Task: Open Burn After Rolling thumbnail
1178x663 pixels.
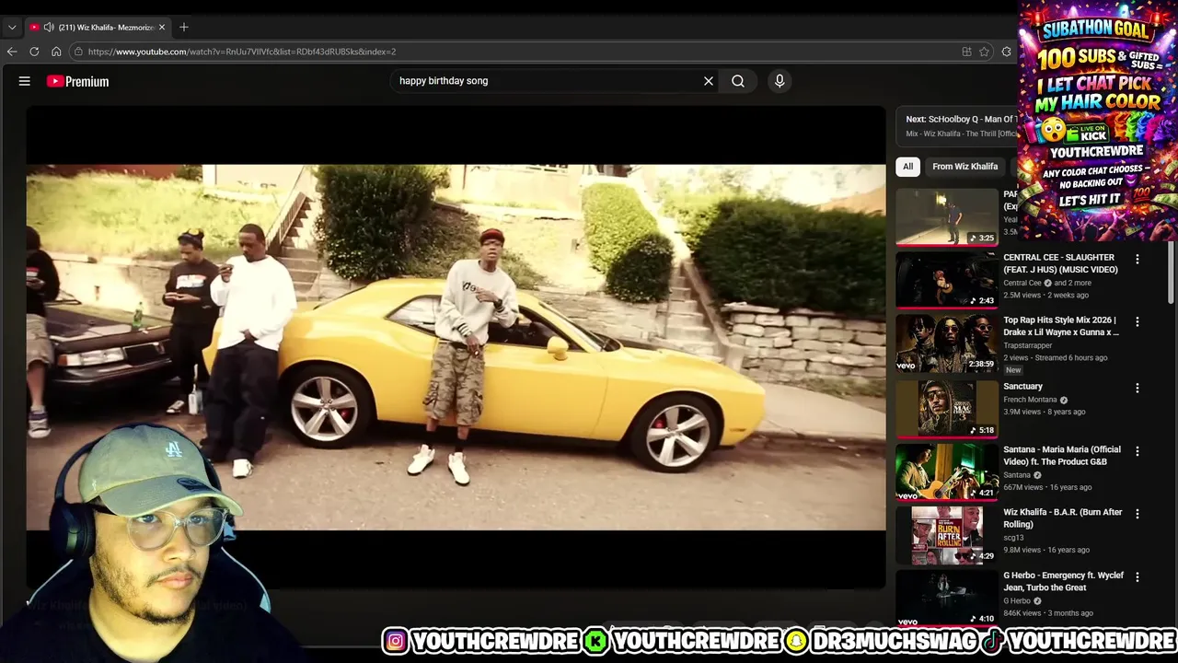Action: pyautogui.click(x=947, y=535)
